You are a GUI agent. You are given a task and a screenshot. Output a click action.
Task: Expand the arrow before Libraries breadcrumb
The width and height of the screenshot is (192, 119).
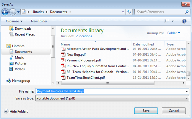[x=28, y=12]
